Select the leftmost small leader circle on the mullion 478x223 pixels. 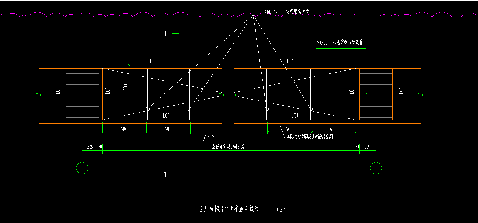pyautogui.click(x=147, y=109)
